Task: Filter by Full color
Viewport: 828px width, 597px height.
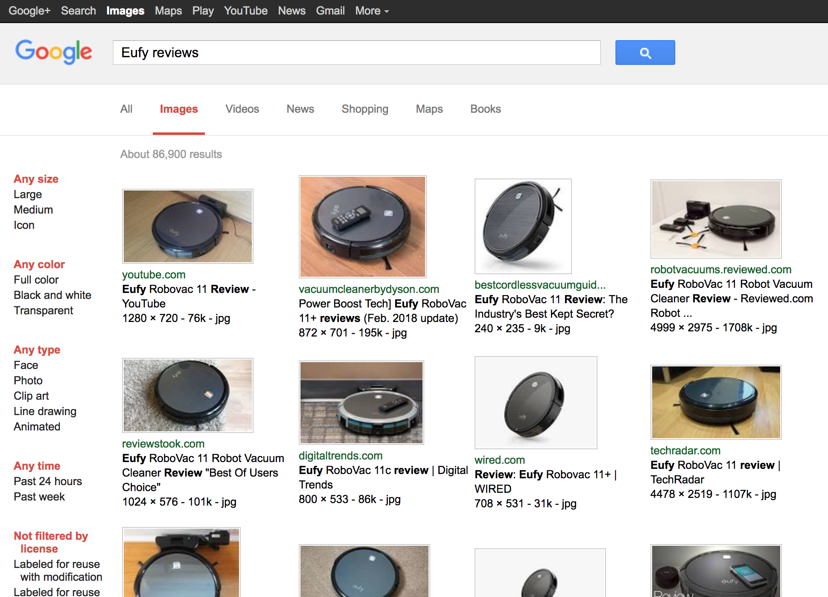Action: pos(36,280)
